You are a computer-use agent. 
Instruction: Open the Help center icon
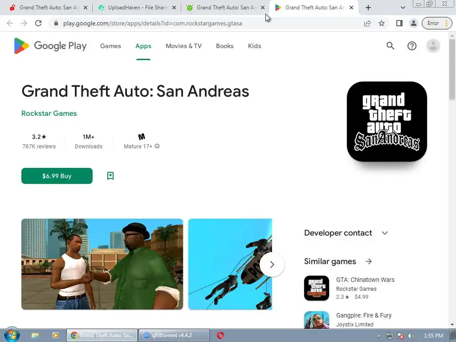(412, 46)
